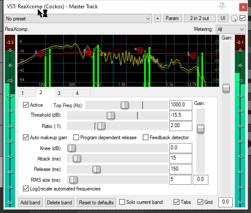The height and width of the screenshot is (213, 251).
Task: Switch to band tab 2
Action: click(x=46, y=92)
